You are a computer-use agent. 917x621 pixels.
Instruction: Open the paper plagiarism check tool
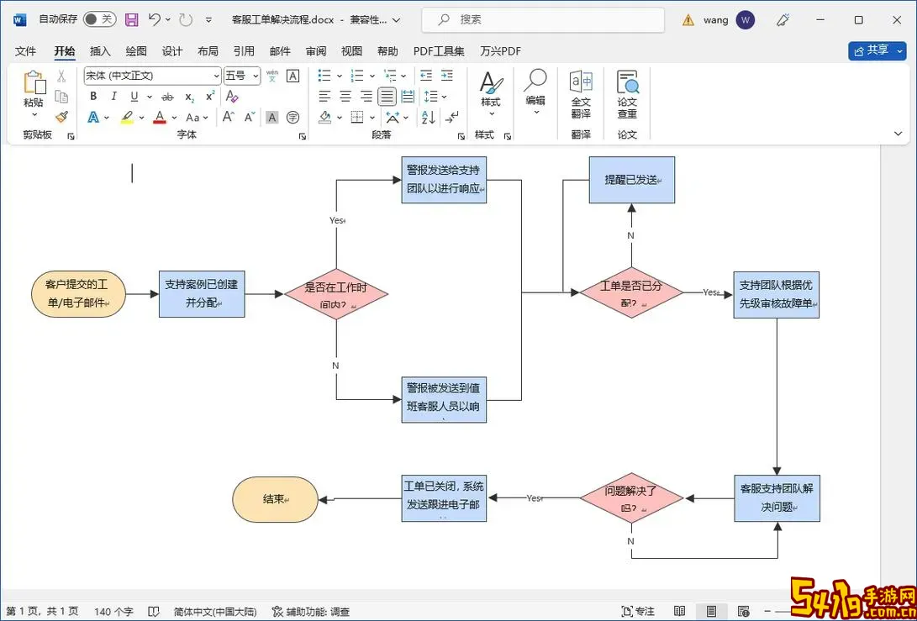628,93
